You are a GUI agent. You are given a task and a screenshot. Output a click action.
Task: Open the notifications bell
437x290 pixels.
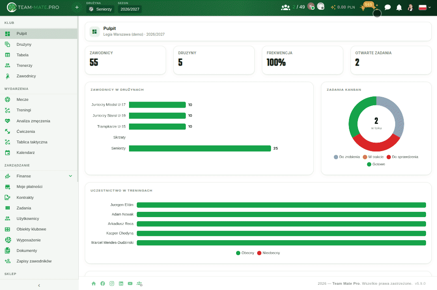click(x=399, y=7)
